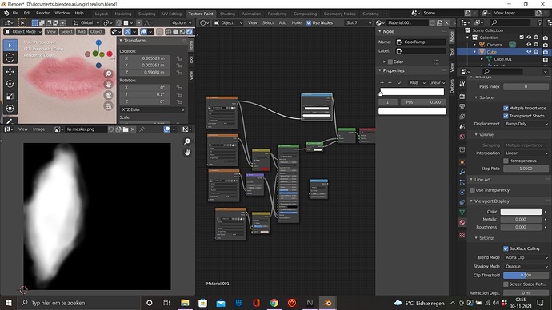This screenshot has width=552, height=310.
Task: Switch perspective/orthographic grid icon in viewport
Action: 109,106
